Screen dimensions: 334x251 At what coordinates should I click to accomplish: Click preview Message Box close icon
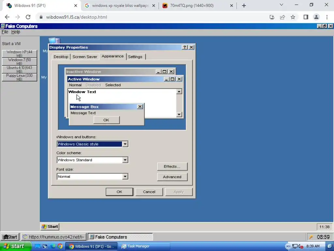pyautogui.click(x=140, y=107)
